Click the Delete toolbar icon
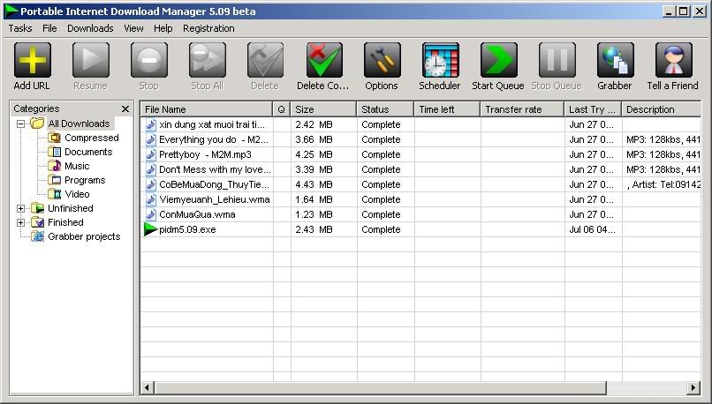Screen dimensions: 712x404 tap(265, 60)
